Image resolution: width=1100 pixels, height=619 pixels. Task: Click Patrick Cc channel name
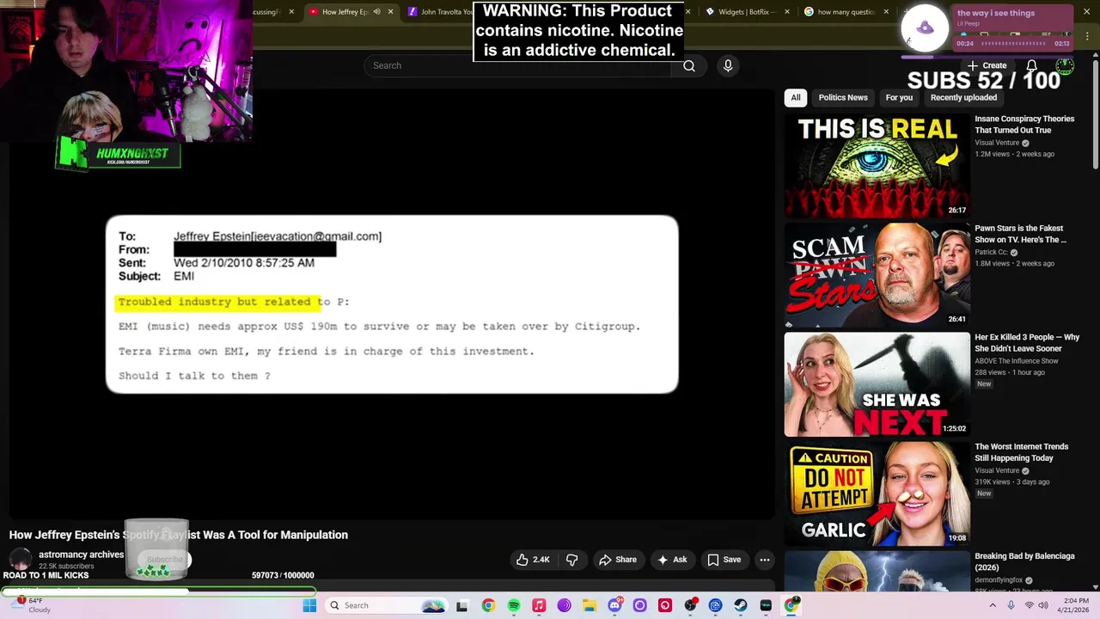[991, 252]
